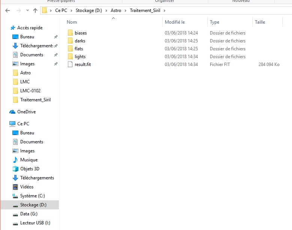Open 'Documents' under Ce PC
The width and height of the screenshot is (292, 230).
[32, 142]
